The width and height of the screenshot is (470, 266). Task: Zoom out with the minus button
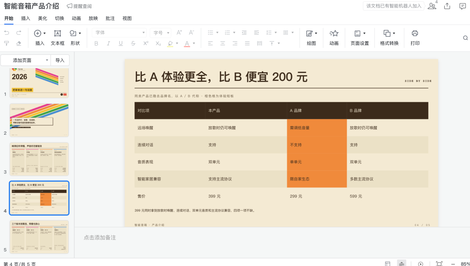pyautogui.click(x=453, y=264)
